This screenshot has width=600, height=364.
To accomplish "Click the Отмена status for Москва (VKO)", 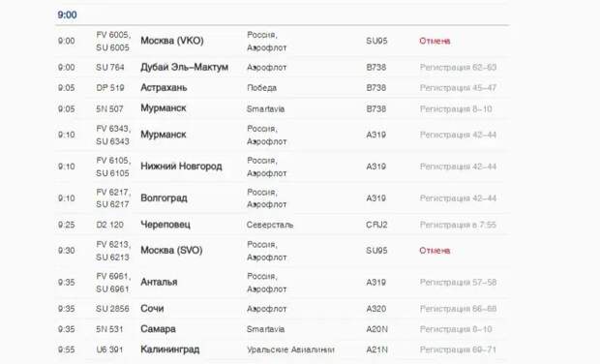I will [435, 41].
